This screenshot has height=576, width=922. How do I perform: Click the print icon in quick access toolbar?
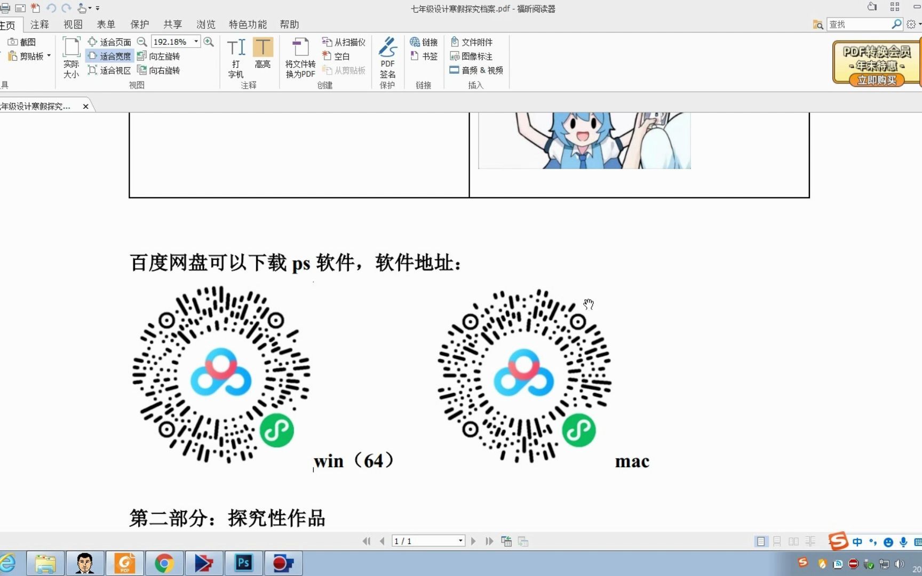point(5,8)
